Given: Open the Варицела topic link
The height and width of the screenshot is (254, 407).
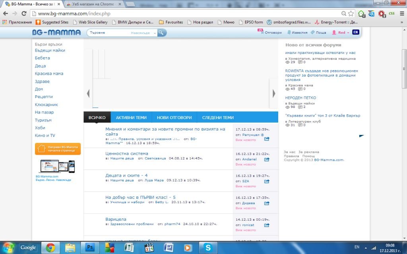Looking at the screenshot, I should [116, 219].
